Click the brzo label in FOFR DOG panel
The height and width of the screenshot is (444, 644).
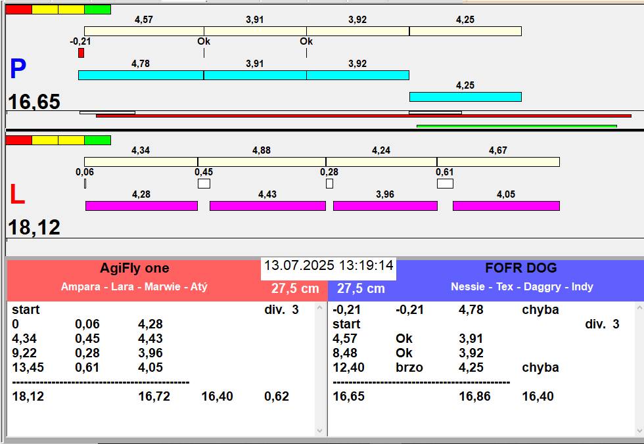click(409, 367)
